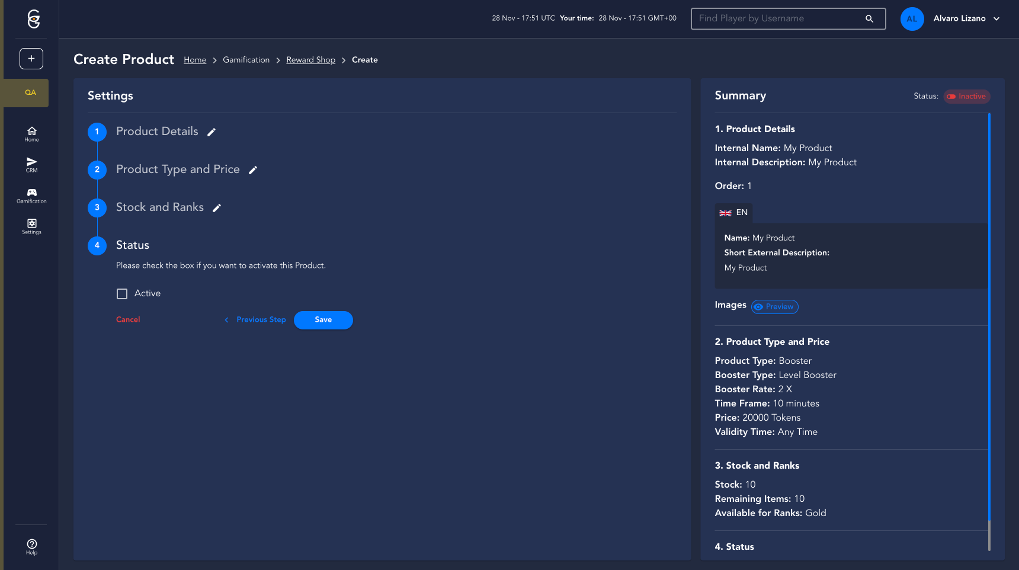Click the Preview eye button for Images

[774, 307]
